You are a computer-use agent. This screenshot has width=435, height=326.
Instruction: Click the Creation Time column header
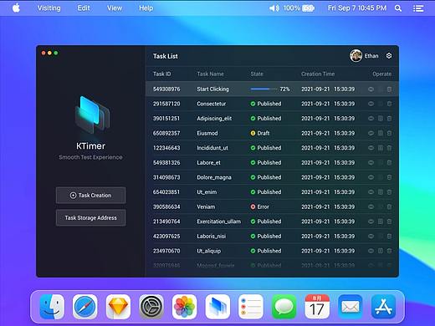point(318,74)
